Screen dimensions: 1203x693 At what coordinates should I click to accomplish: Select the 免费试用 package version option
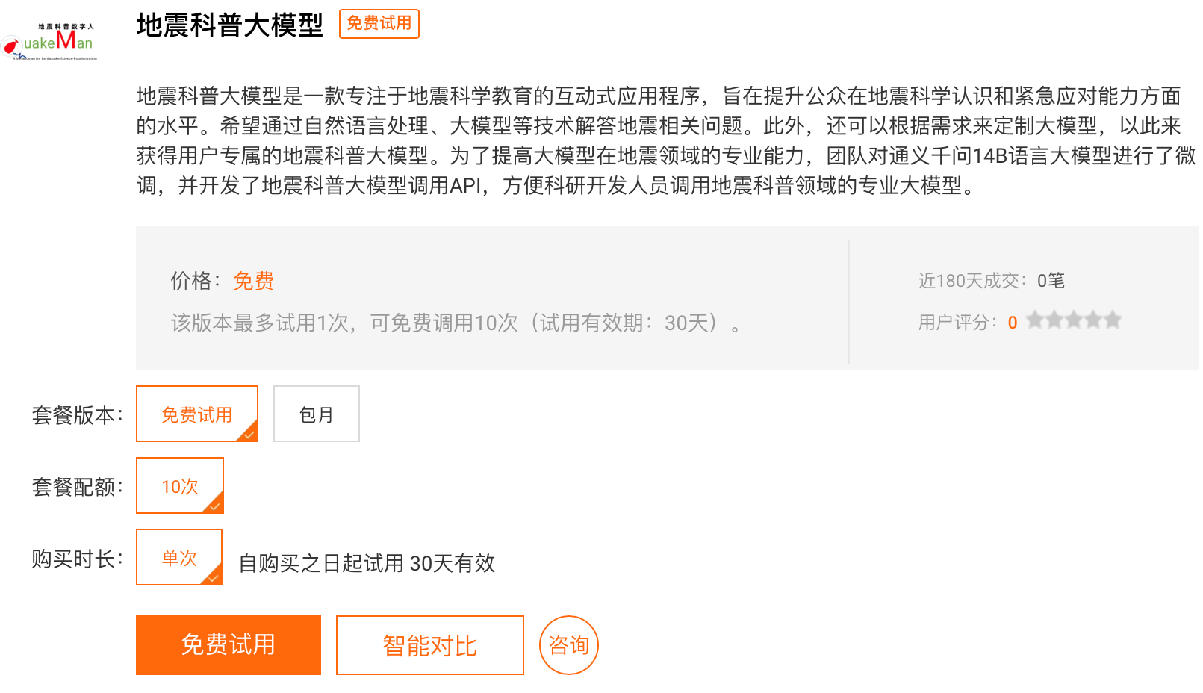coord(197,414)
